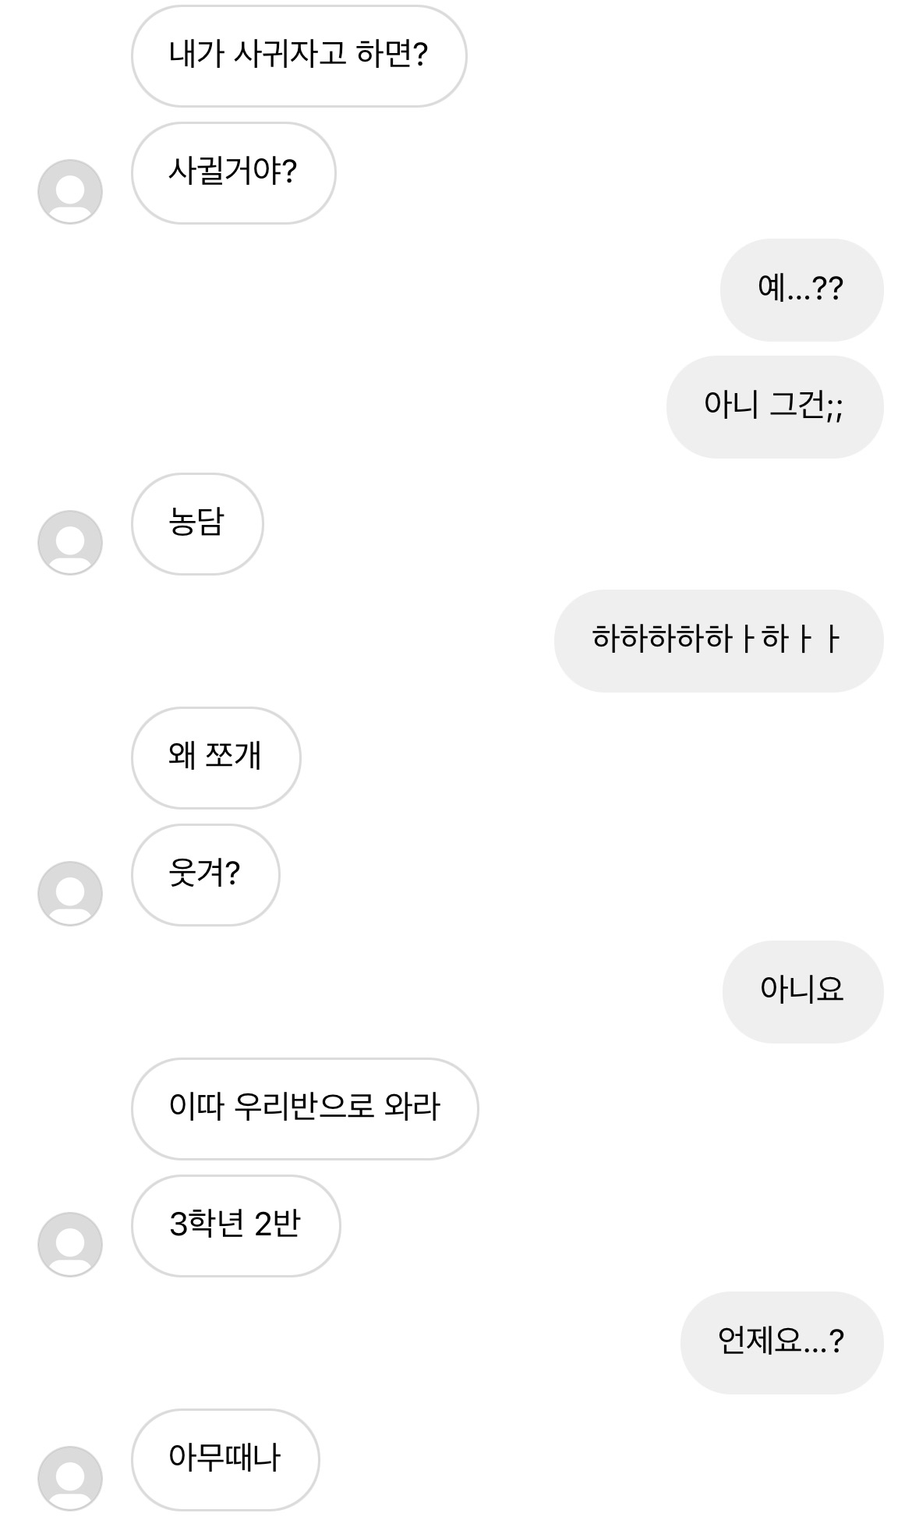Click the avatar next to '3학년 2반'

[70, 1245]
